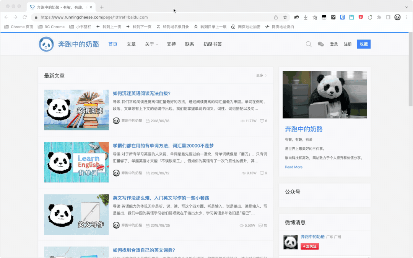
Task: Click the tab search chevron at top right
Action: pos(406,7)
